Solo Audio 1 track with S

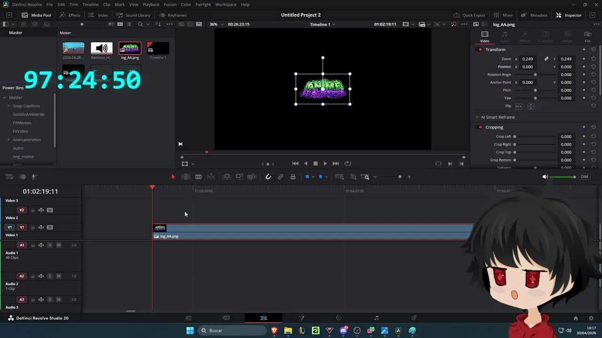[50, 245]
